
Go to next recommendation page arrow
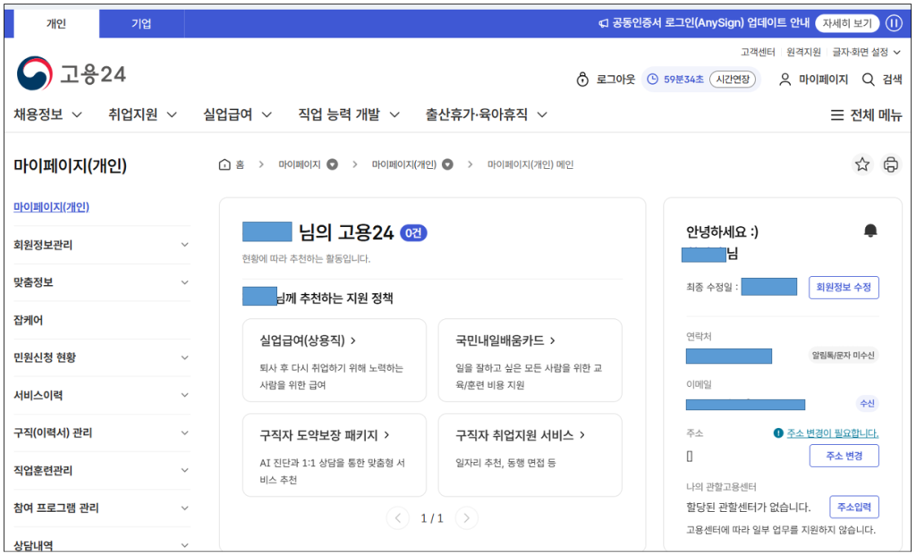click(466, 517)
